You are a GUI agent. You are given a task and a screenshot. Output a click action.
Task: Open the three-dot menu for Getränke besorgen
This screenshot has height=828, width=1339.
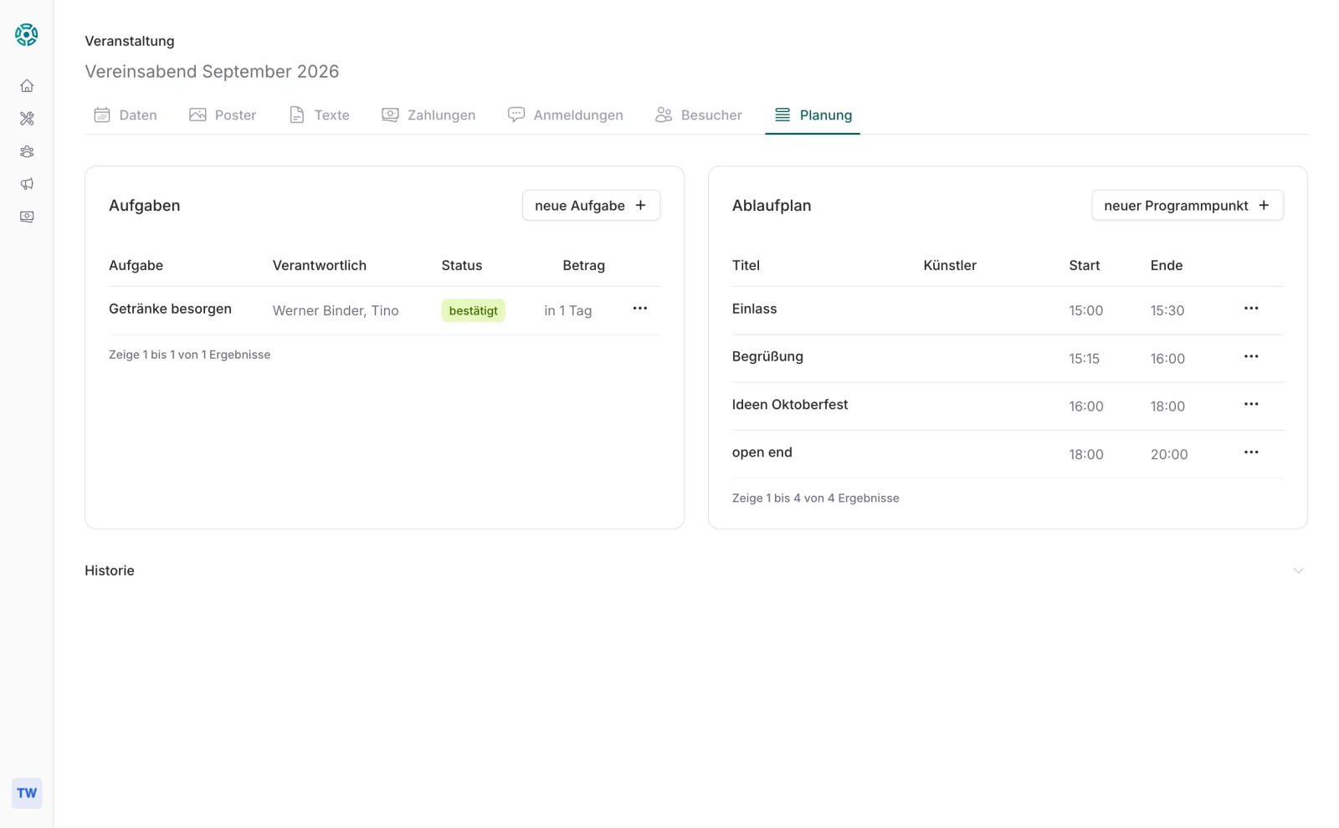pos(640,309)
